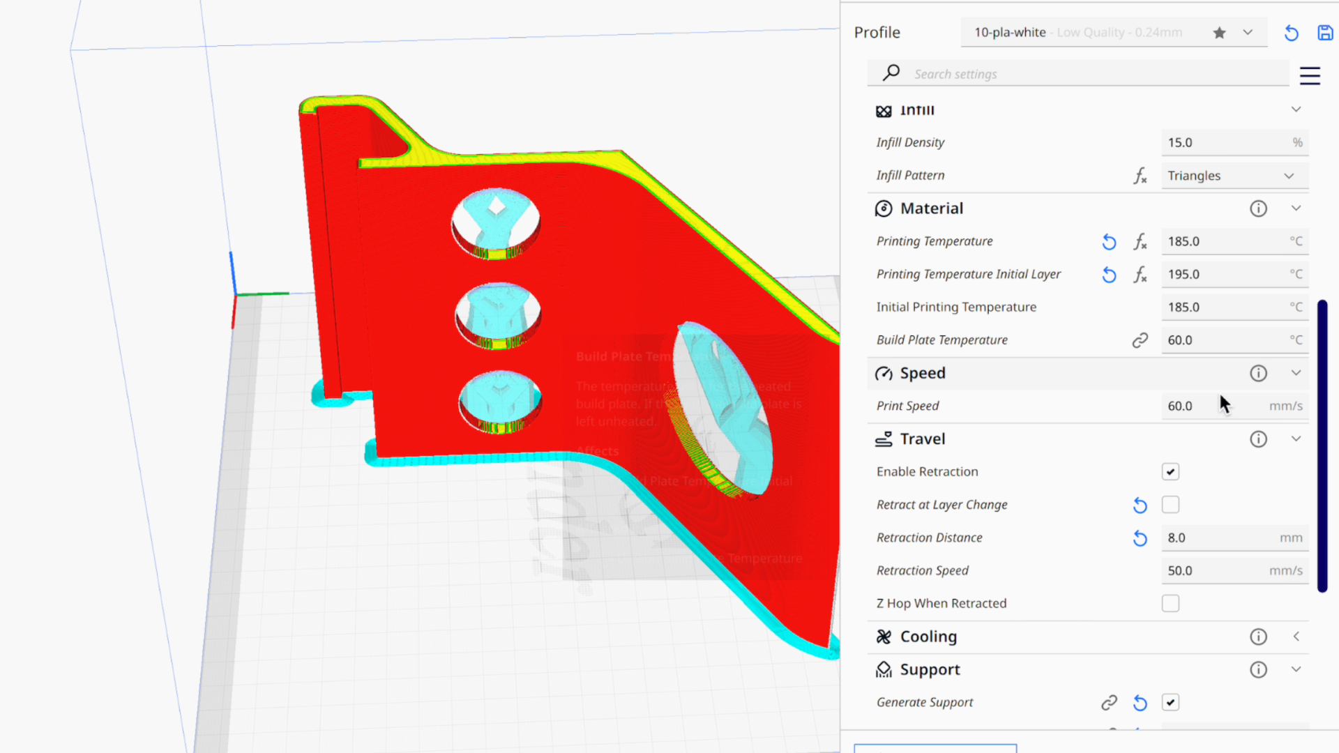
Task: Toggle Enable Retraction checkbox
Action: [1171, 471]
